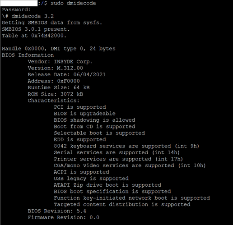Click the Release Date 06/04/2021 text

(x=66, y=74)
